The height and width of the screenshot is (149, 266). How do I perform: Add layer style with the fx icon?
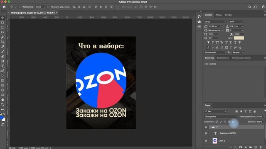coord(236,147)
